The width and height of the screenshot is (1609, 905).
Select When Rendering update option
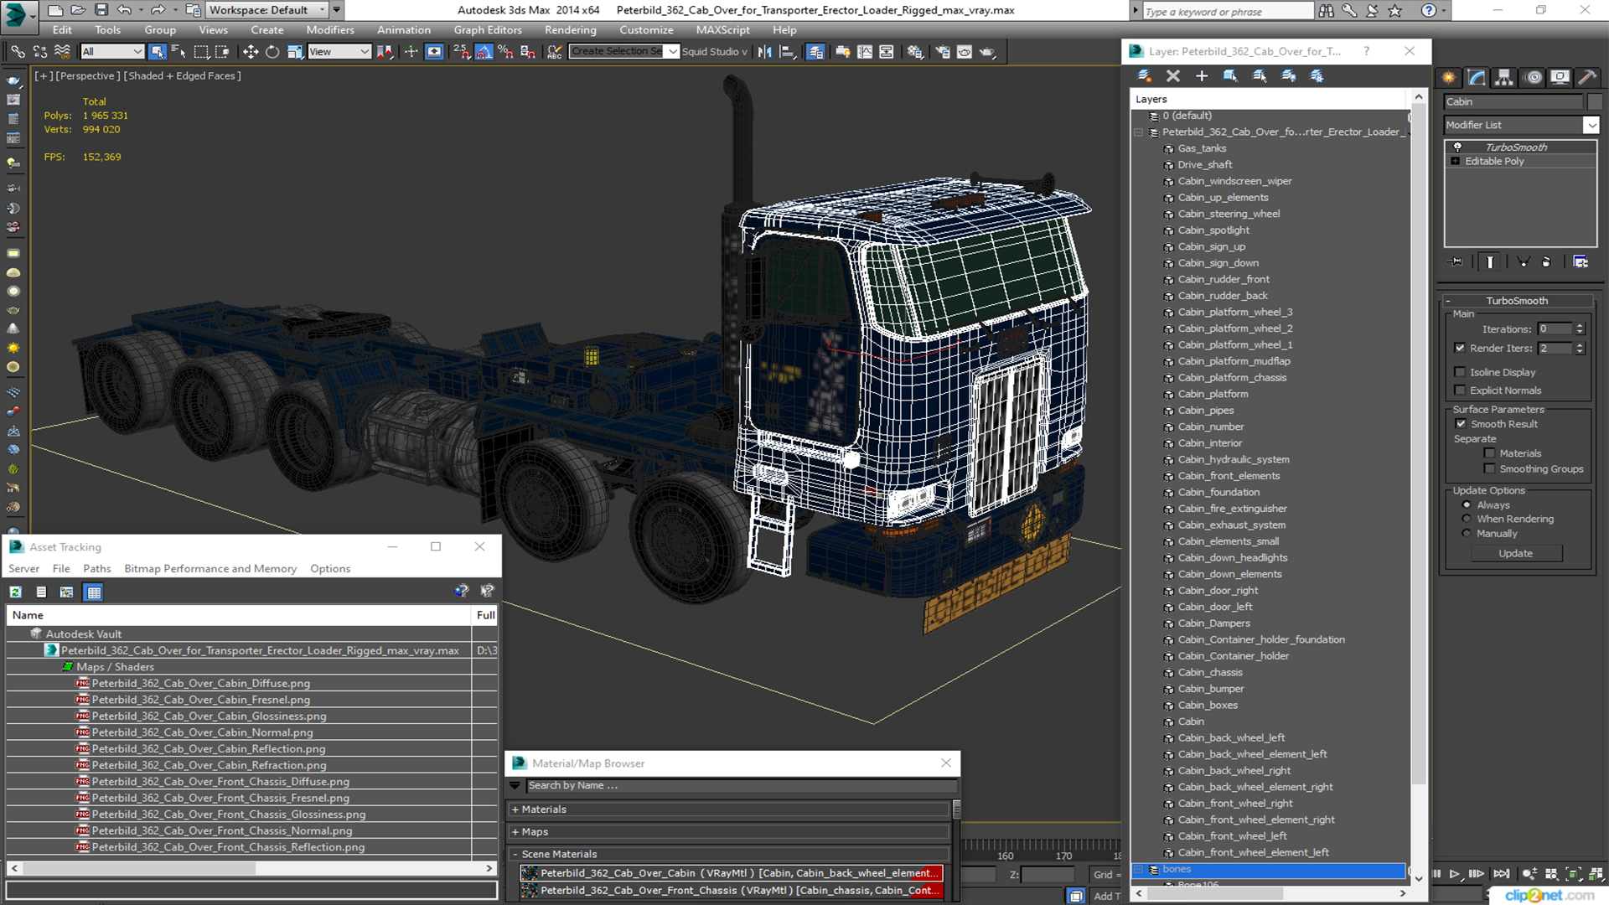(x=1466, y=519)
